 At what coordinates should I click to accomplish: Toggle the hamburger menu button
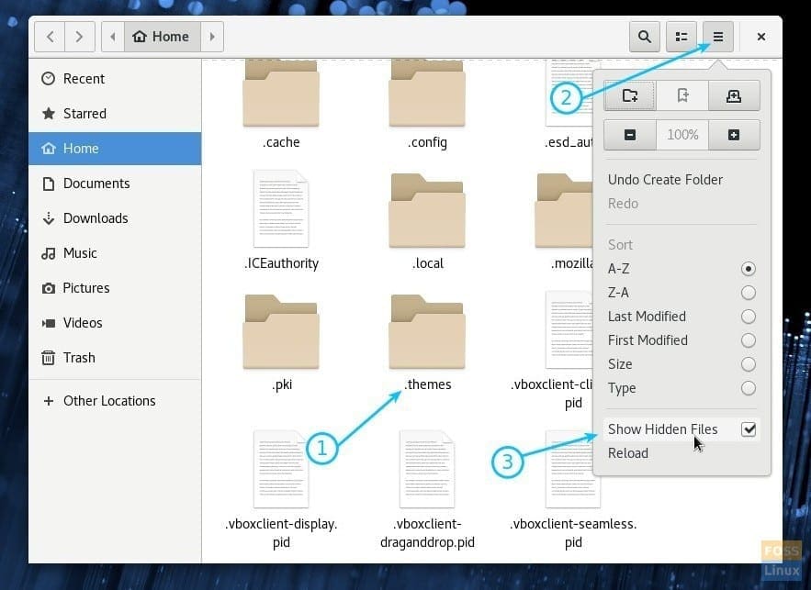718,37
